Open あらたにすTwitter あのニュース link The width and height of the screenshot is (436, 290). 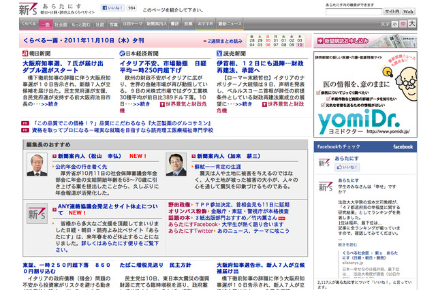tap(253, 231)
